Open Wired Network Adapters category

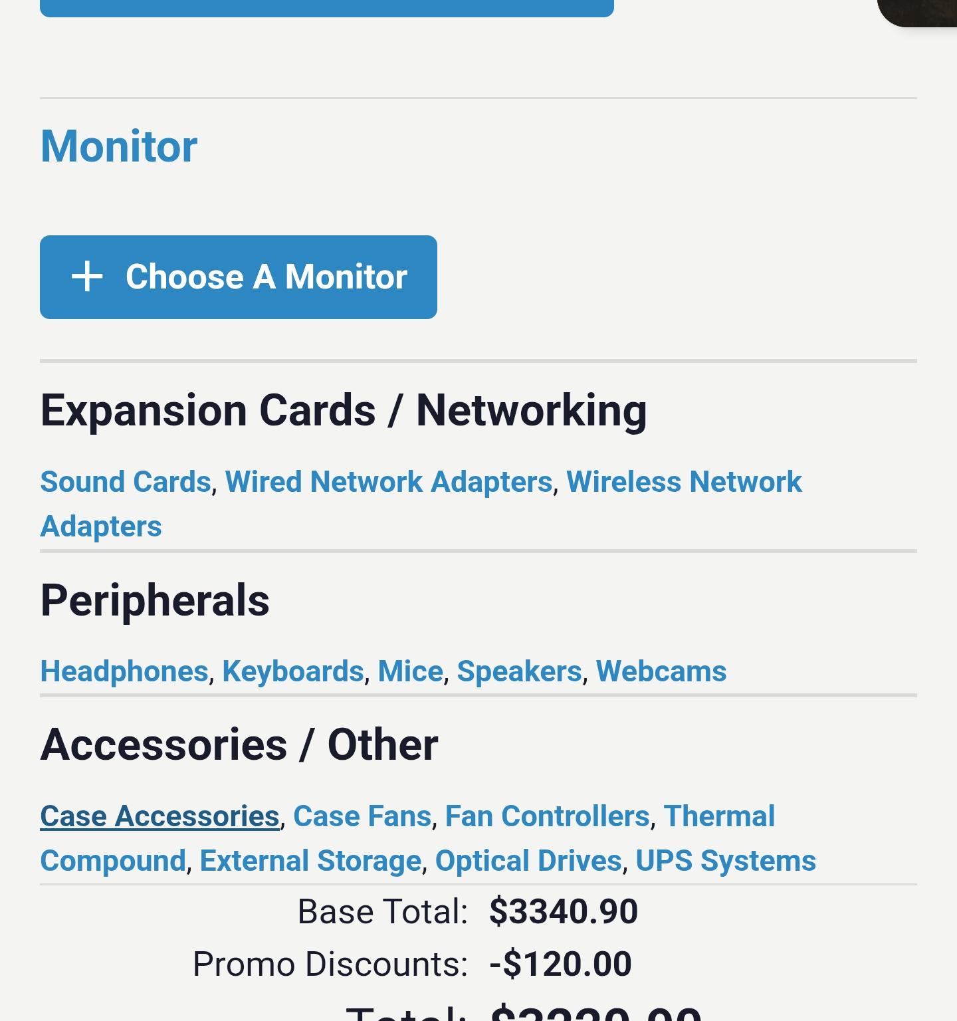pyautogui.click(x=389, y=482)
